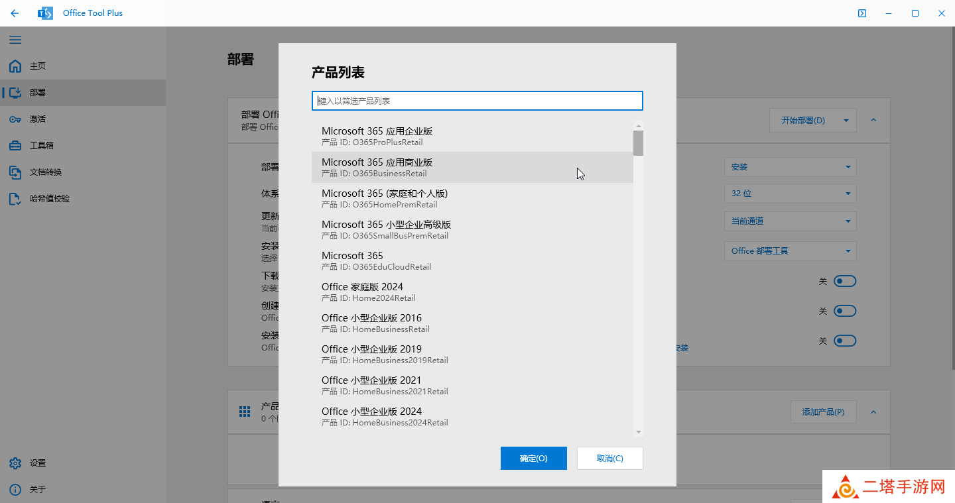Collapse the 产品 section chevron

point(873,412)
